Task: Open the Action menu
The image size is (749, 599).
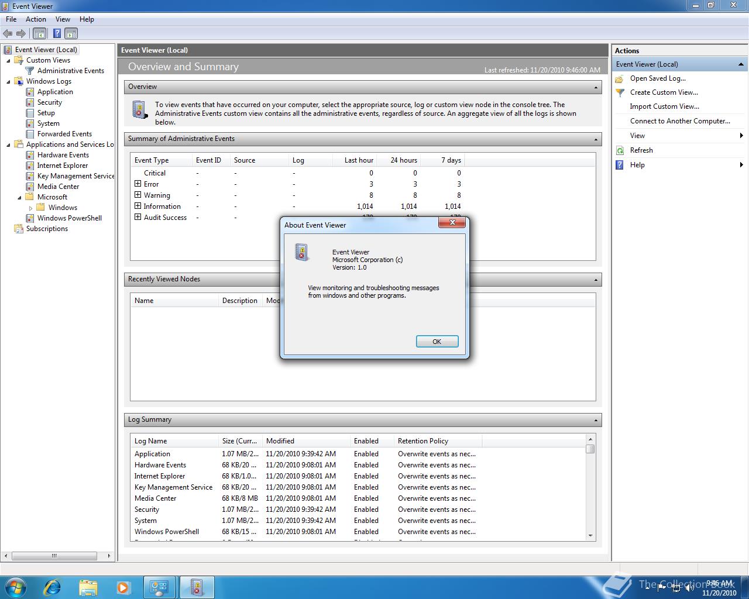Action: pos(36,19)
